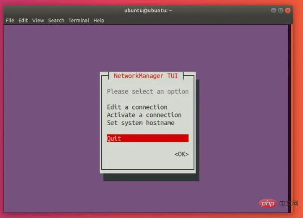Open the View menu
303x218 pixels.
[38, 20]
